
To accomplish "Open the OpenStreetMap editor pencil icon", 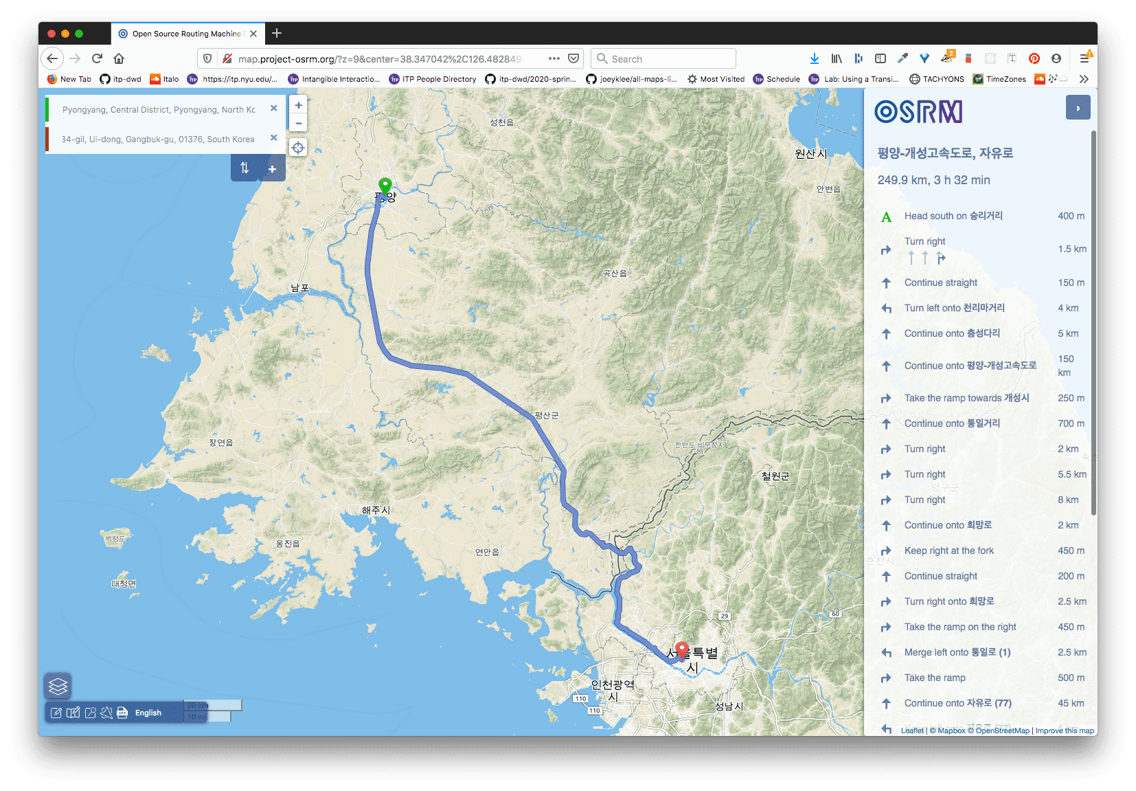I will [56, 713].
